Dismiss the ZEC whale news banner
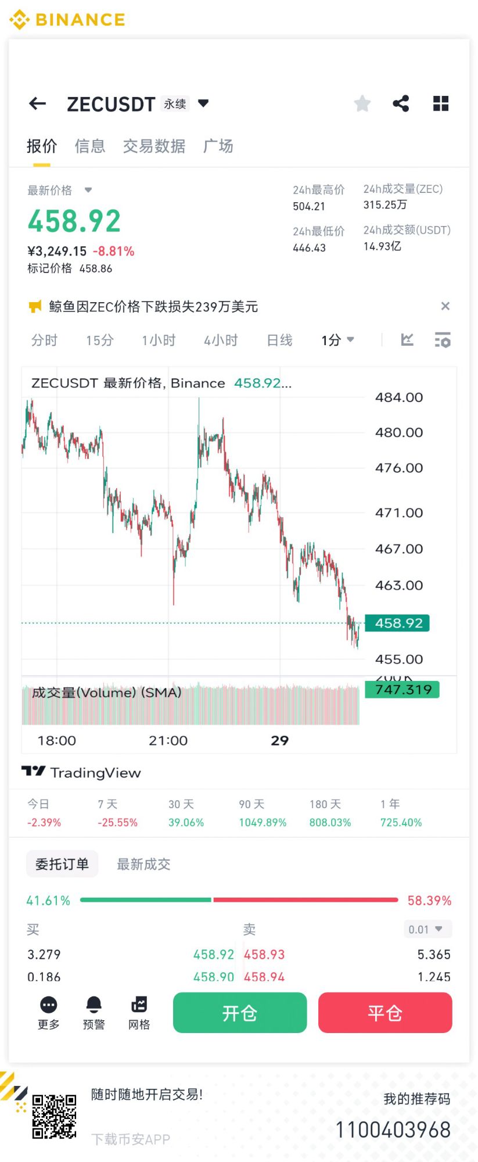Image resolution: width=478 pixels, height=1162 pixels. [445, 306]
